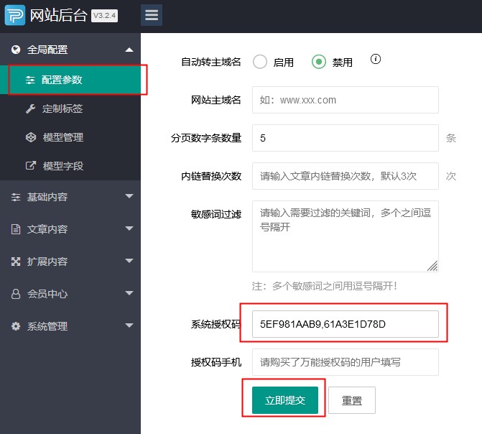The height and width of the screenshot is (434, 482).
Task: Click the external-link icon next to 模型字段
Action: 31,165
